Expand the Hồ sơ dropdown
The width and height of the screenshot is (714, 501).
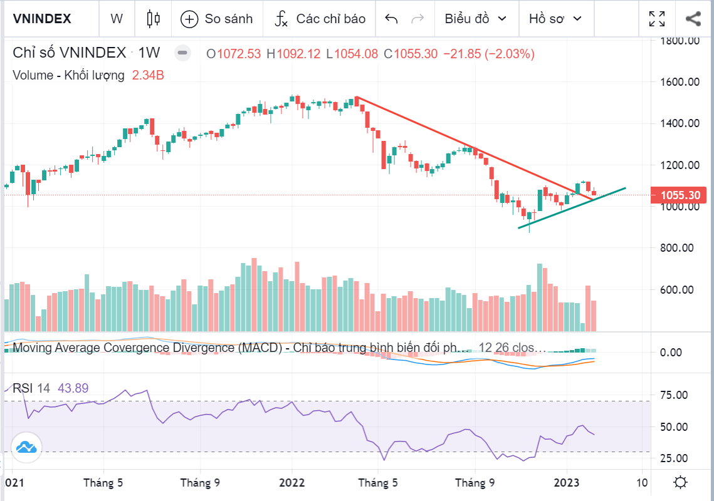(555, 19)
